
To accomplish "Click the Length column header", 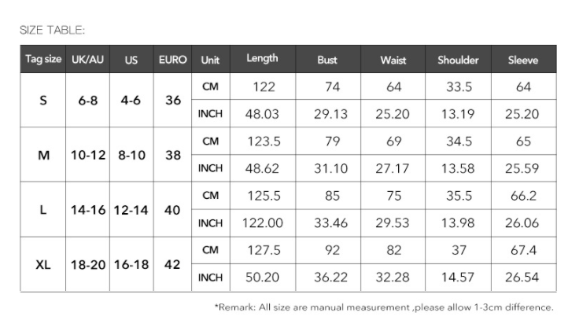I will (262, 59).
